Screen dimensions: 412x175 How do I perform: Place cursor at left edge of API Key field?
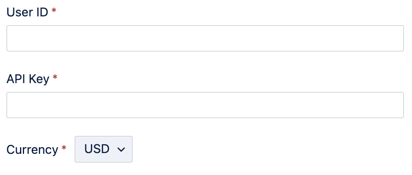click(11, 105)
